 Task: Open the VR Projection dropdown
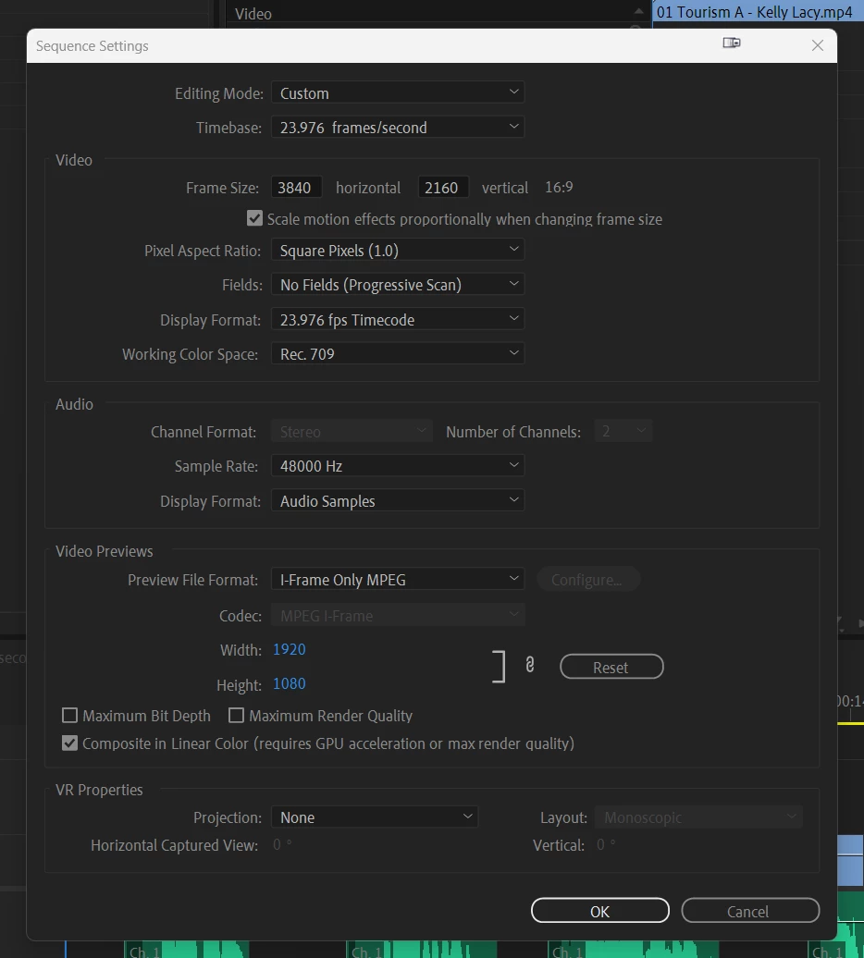point(375,817)
